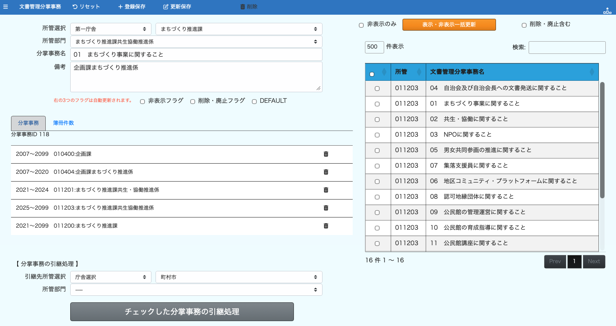The height and width of the screenshot is (326, 616).
Task: Check the row 08 認可地縁団体 checkbox
Action: coord(377,197)
